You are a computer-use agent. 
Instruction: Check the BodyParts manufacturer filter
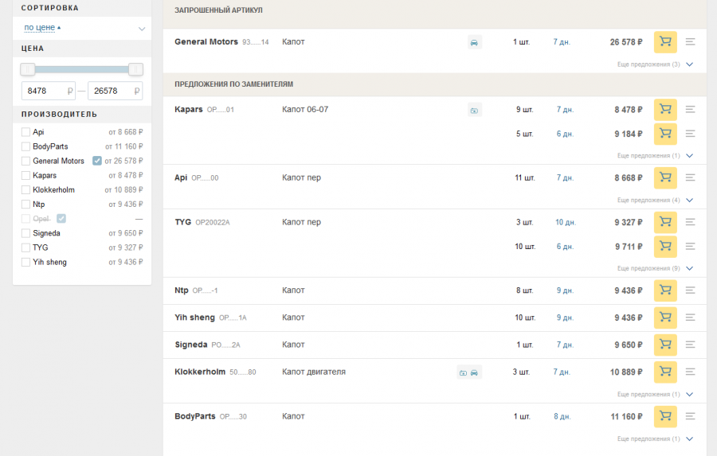point(25,146)
